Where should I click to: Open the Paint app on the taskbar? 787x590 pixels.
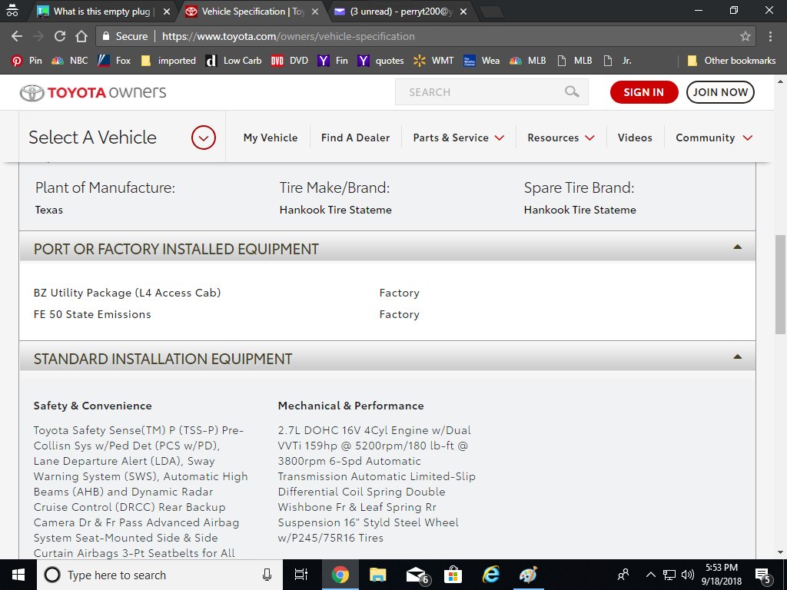[x=528, y=575]
